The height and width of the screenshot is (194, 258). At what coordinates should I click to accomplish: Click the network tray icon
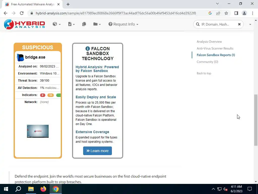[x=219, y=189]
